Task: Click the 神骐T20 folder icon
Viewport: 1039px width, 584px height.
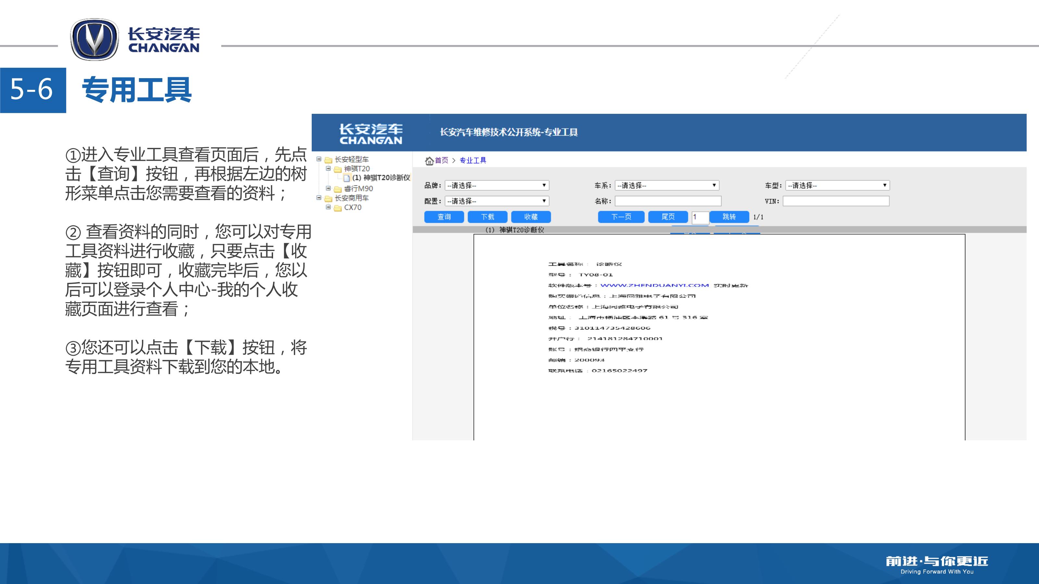Action: 338,169
